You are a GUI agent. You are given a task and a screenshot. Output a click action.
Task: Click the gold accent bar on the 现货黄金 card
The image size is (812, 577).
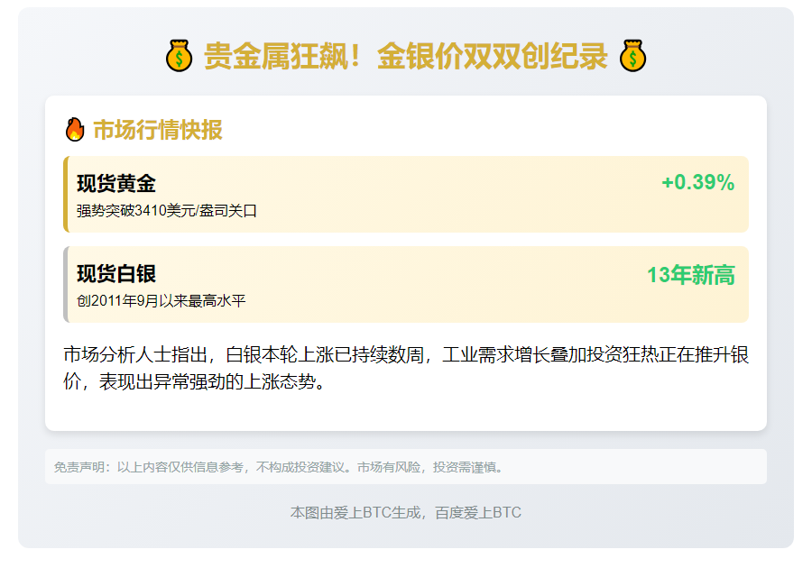66,194
